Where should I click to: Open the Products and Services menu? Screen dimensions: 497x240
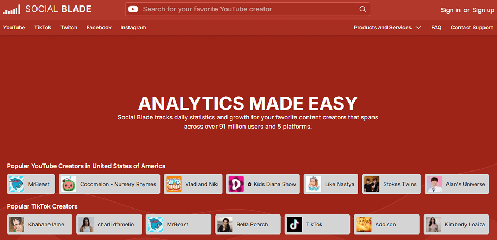pos(383,28)
